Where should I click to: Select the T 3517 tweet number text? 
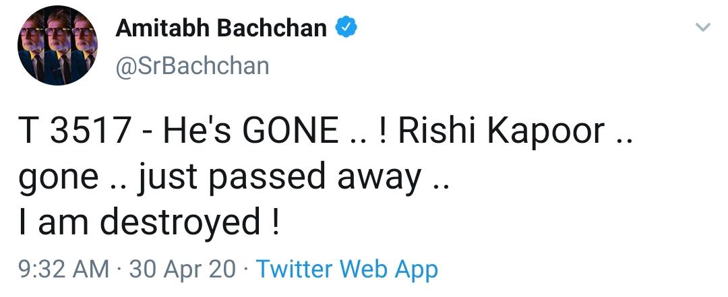pyautogui.click(x=73, y=132)
